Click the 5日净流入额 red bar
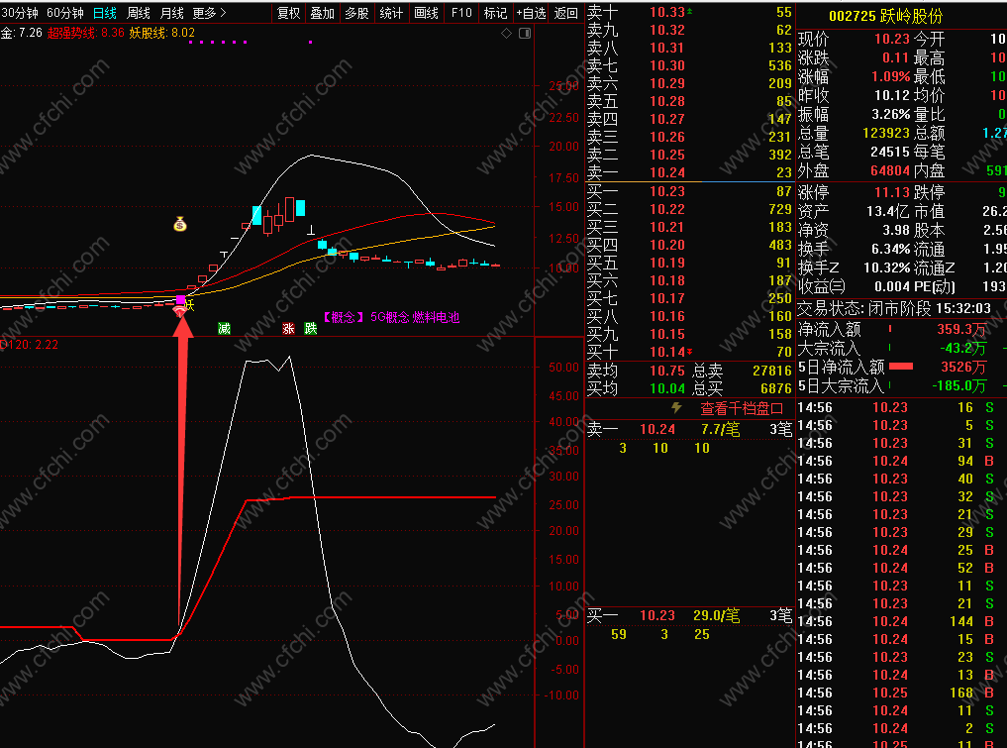 tap(901, 367)
